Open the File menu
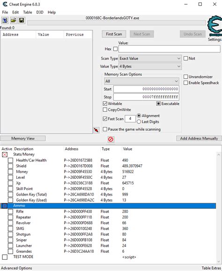 5,12
